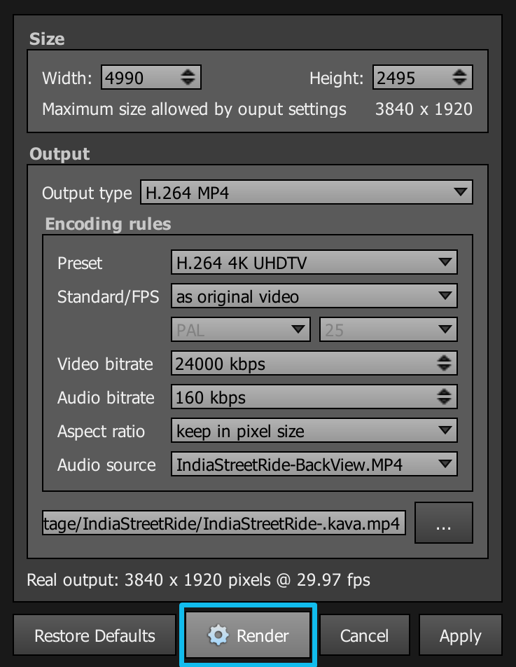This screenshot has width=516, height=667.
Task: Click inside the Width input field
Action: (x=140, y=77)
